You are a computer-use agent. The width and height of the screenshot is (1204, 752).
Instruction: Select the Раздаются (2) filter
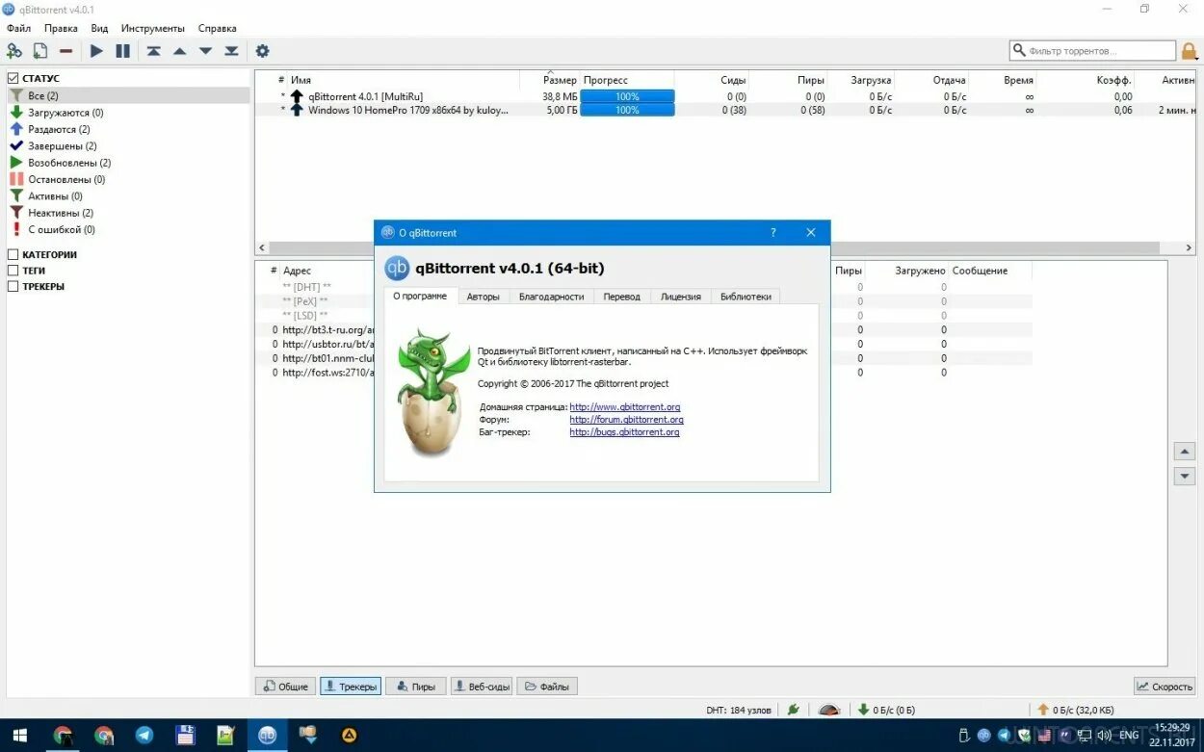(x=59, y=129)
